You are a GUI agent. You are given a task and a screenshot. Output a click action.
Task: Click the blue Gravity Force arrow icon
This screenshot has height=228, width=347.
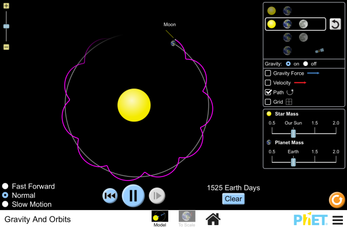(x=313, y=73)
